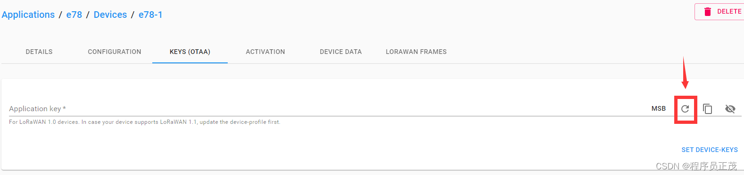744x175 pixels.
Task: Toggle application key visibility eye icon
Action: 730,109
